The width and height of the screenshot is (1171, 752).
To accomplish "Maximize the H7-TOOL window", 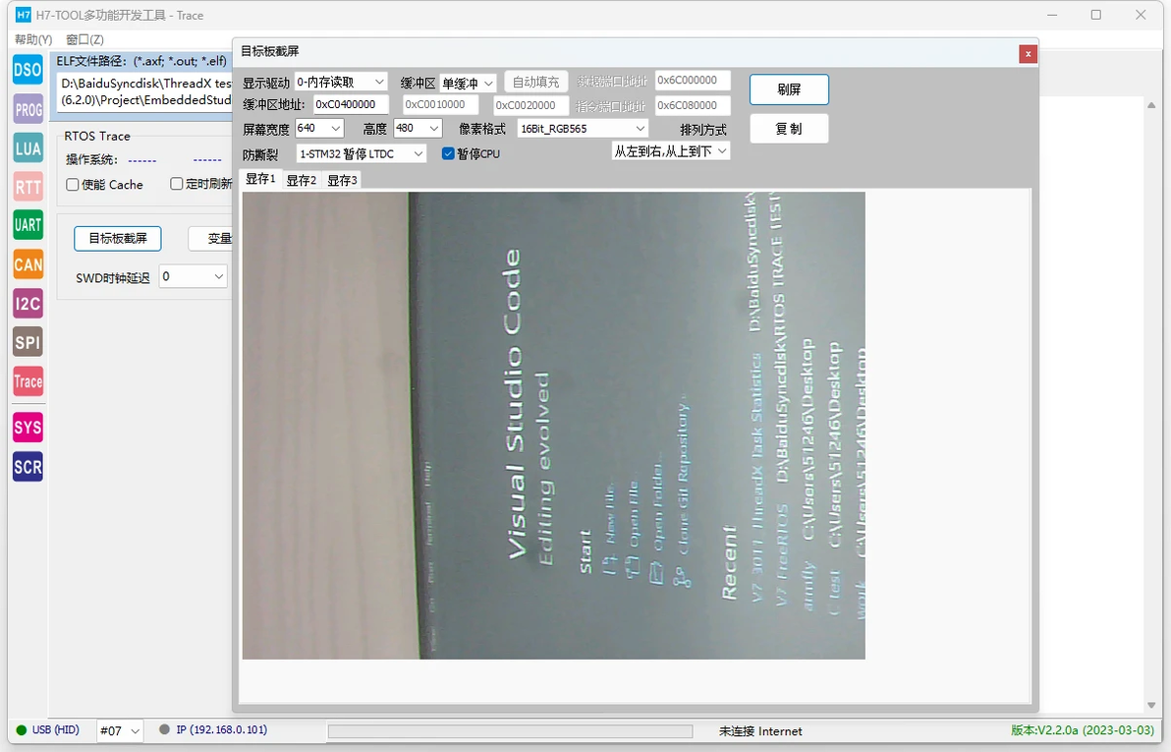I will pyautogui.click(x=1095, y=15).
